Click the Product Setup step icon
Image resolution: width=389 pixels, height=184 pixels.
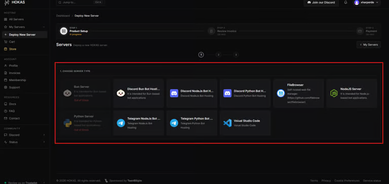click(x=63, y=31)
